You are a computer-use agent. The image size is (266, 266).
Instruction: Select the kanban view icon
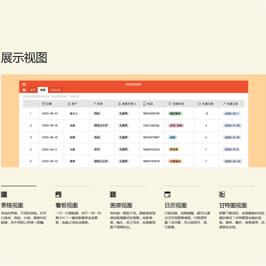(59, 194)
